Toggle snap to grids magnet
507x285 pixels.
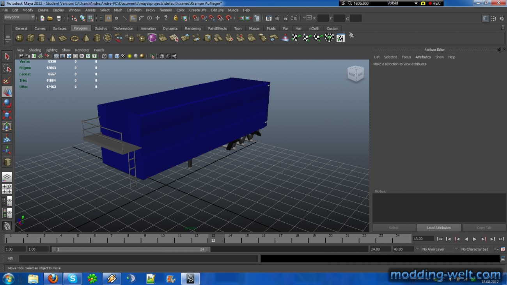195,18
